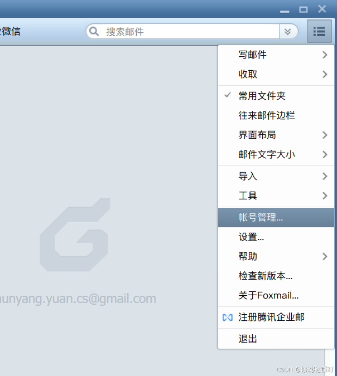Open 设置... from the menu

coord(276,237)
